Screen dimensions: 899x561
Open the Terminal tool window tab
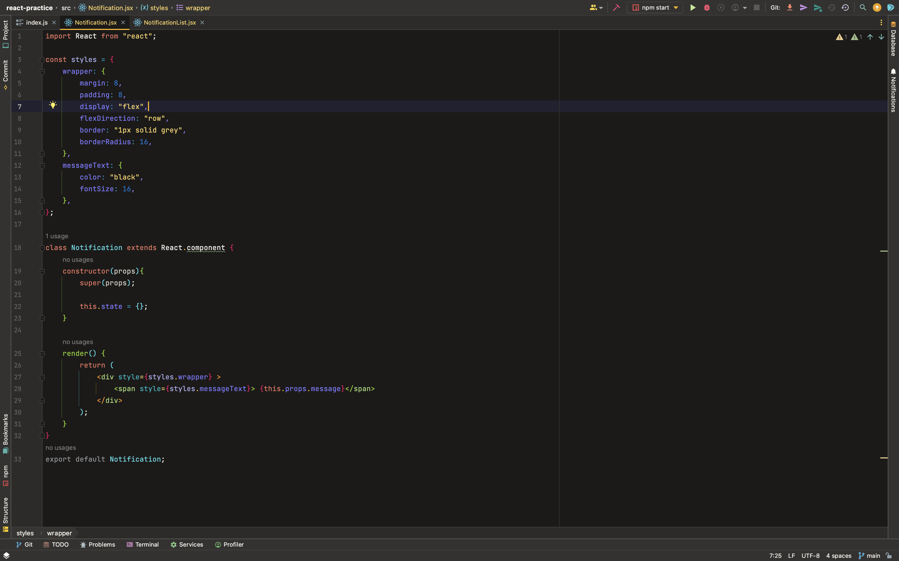click(143, 544)
